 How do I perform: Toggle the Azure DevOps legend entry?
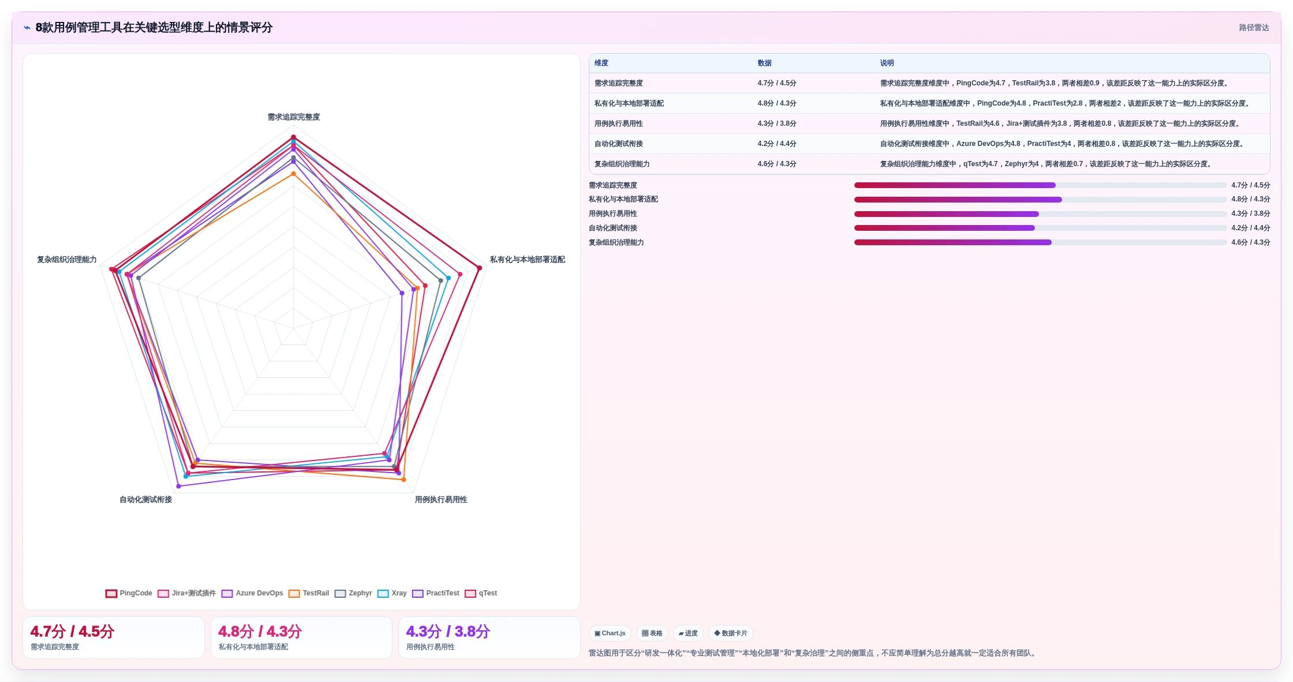(252, 593)
